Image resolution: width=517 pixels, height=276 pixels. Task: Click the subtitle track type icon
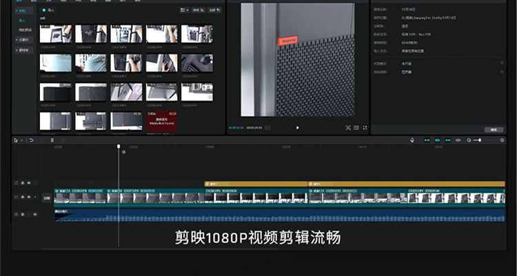16,183
